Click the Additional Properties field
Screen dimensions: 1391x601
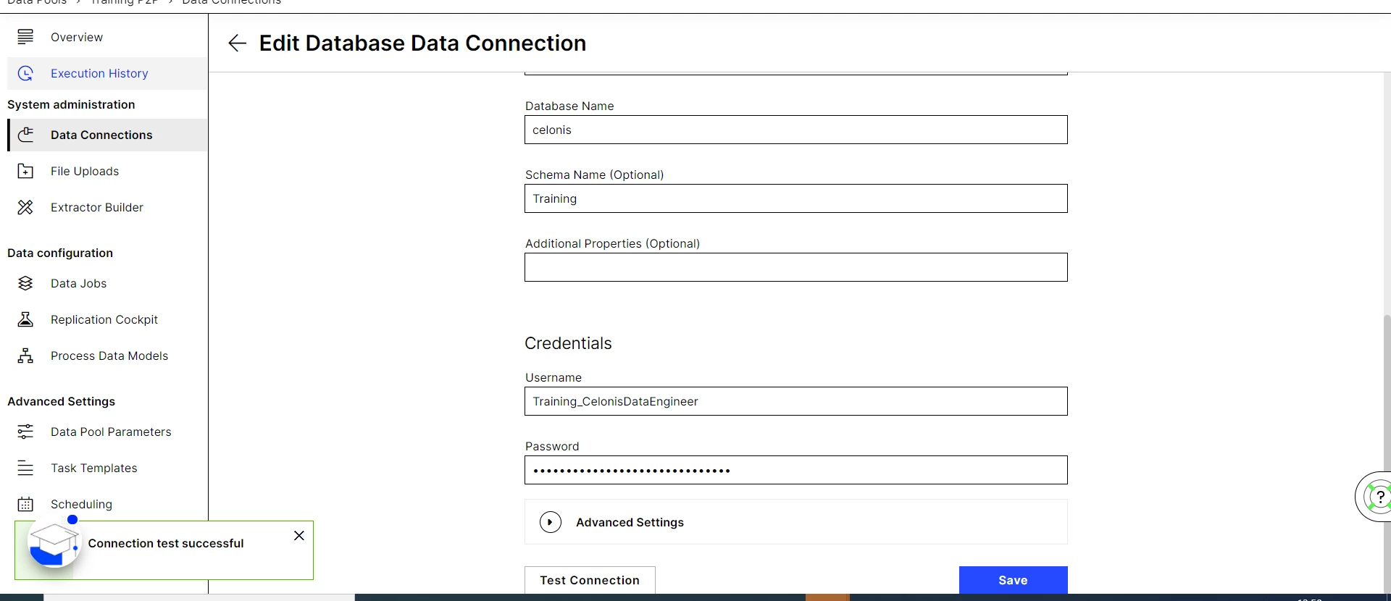point(796,267)
